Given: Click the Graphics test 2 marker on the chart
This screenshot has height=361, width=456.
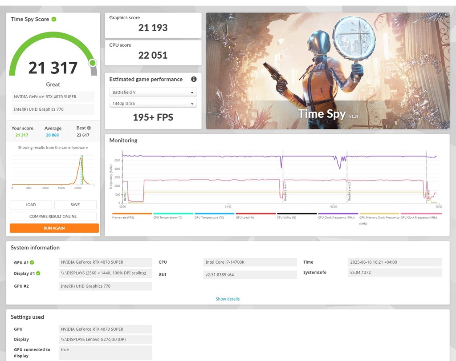Looking at the screenshot, I should click(349, 192).
